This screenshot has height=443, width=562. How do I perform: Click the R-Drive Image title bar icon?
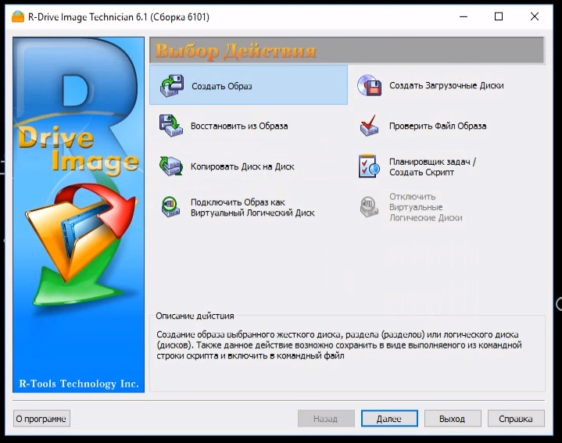pyautogui.click(x=18, y=17)
